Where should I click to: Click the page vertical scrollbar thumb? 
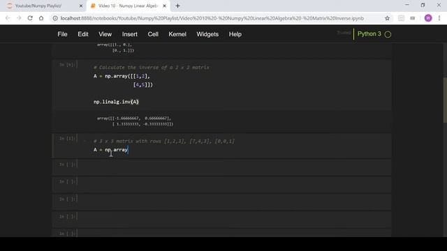click(445, 100)
